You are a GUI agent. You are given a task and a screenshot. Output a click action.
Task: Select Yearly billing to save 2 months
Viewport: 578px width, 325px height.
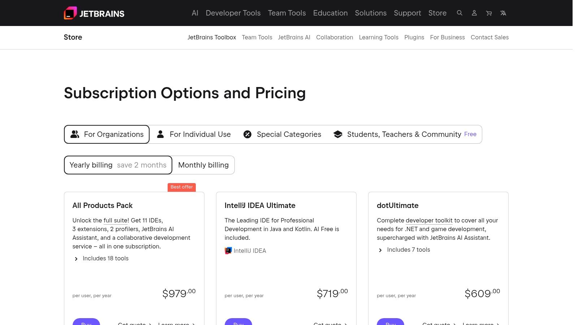(x=118, y=165)
